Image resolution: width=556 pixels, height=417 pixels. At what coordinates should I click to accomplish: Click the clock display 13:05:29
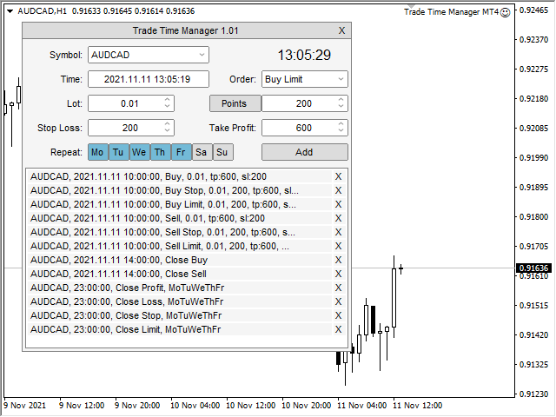(304, 55)
